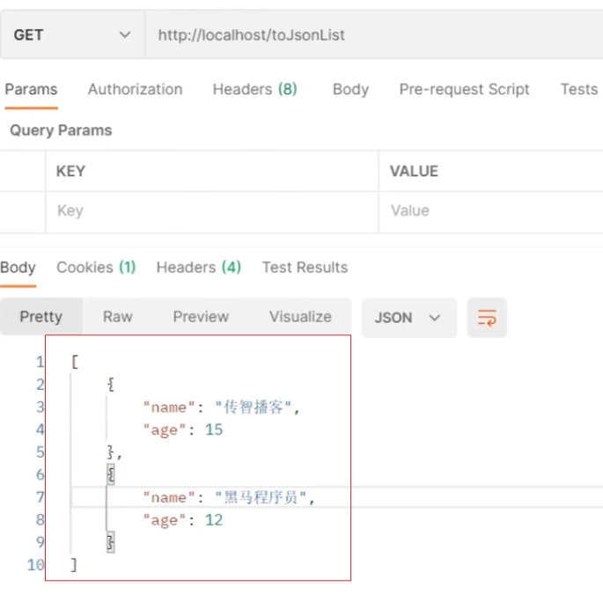Select the response Body tab
Image resolution: width=603 pixels, height=595 pixels.
tap(18, 268)
